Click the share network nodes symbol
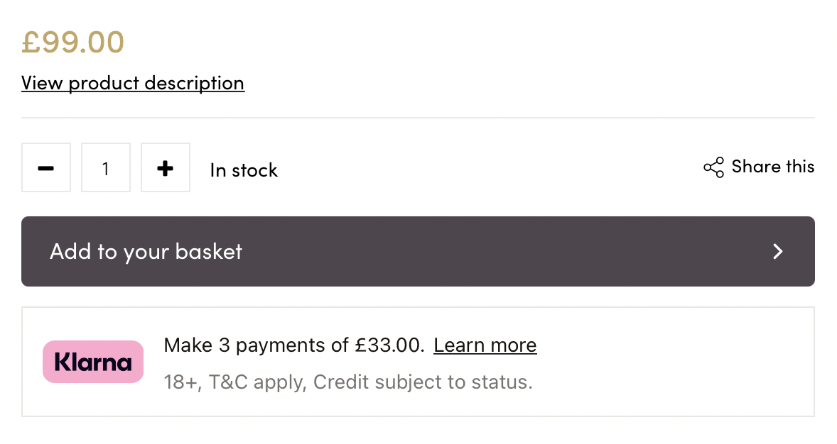 pyautogui.click(x=713, y=167)
